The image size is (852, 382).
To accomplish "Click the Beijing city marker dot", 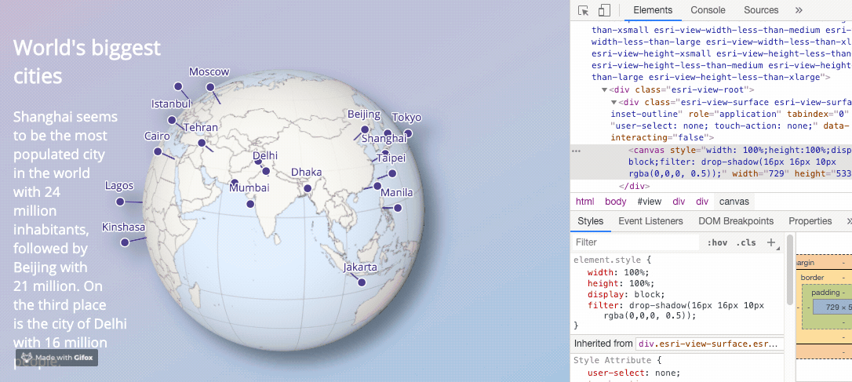I will tap(365, 129).
